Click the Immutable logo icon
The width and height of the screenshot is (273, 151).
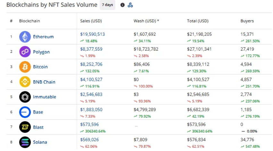tap(25, 97)
